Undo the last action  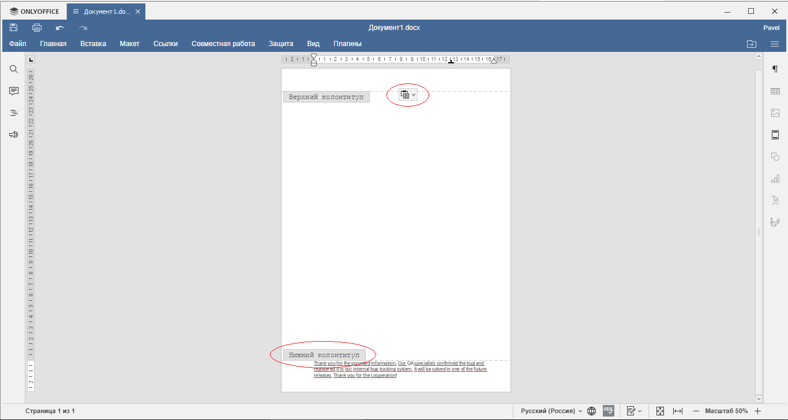point(60,28)
